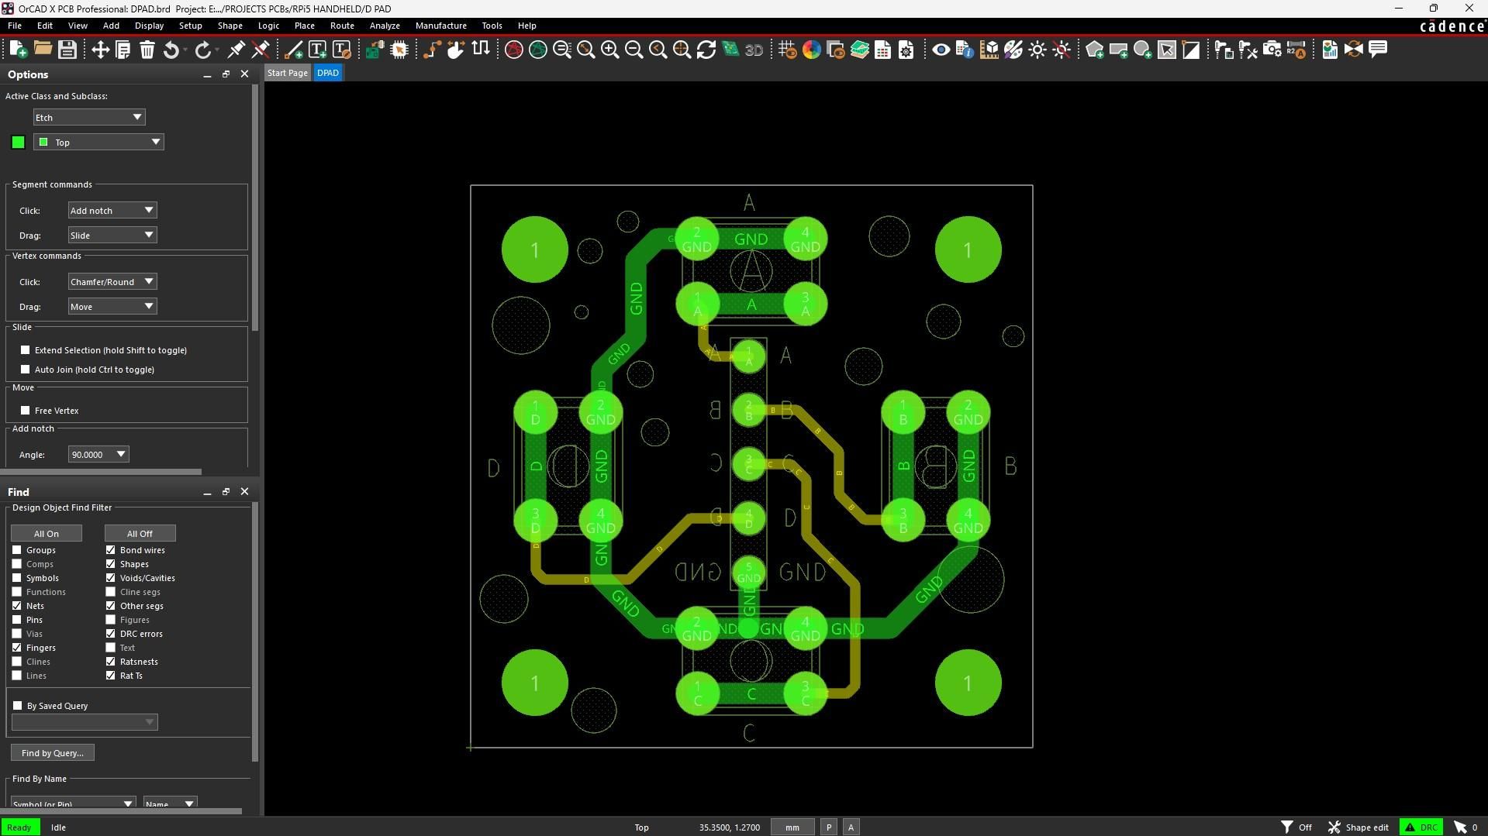Click the All On button
1488x836 pixels.
point(47,534)
